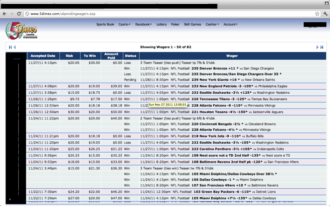Open the Skill Games page
330x206 pixels.
192,24
